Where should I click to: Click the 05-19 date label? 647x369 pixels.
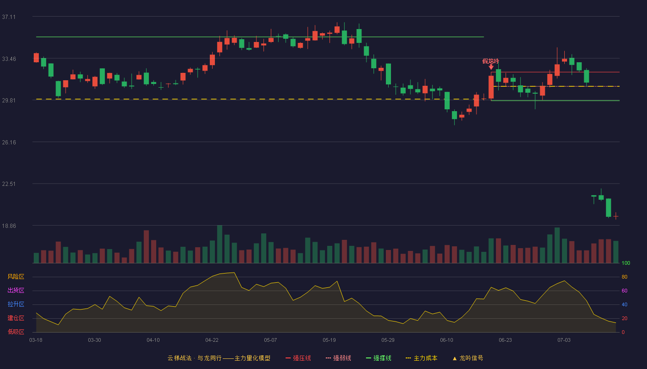tap(329, 340)
